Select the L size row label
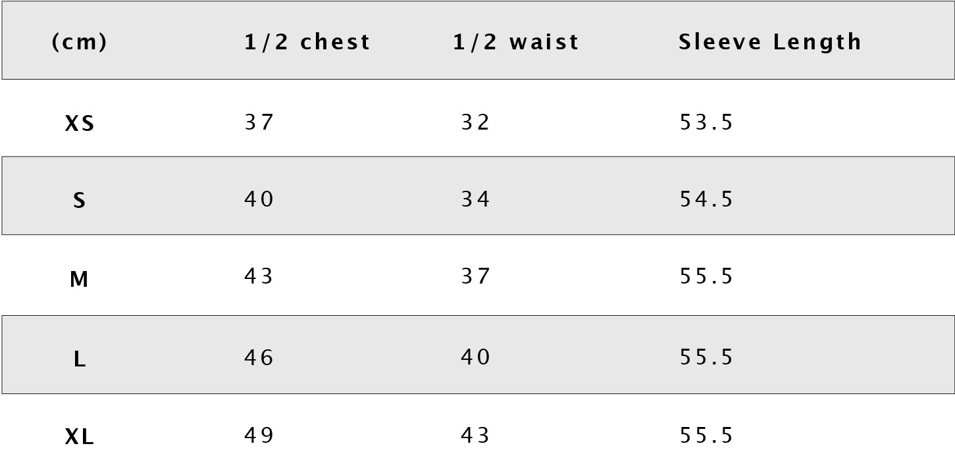This screenshot has height=475, width=955. tap(80, 359)
